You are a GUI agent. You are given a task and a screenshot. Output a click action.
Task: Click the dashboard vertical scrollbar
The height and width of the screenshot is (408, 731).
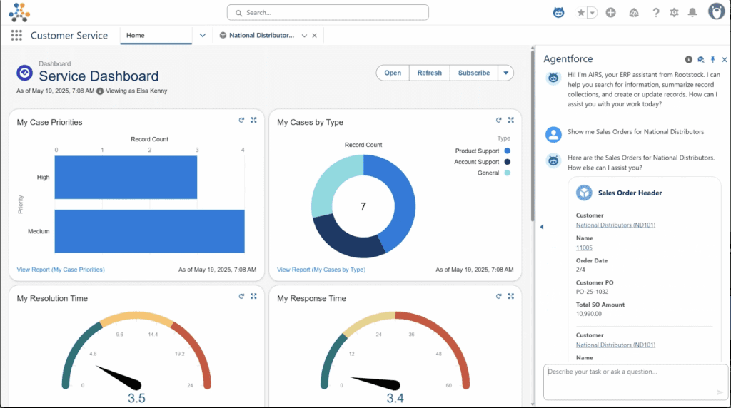pyautogui.click(x=533, y=135)
